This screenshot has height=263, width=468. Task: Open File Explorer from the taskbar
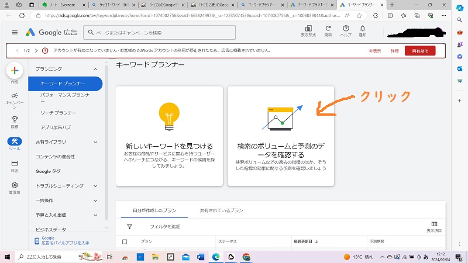[x=155, y=257]
